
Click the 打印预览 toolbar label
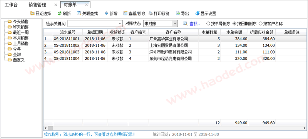[162, 13]
